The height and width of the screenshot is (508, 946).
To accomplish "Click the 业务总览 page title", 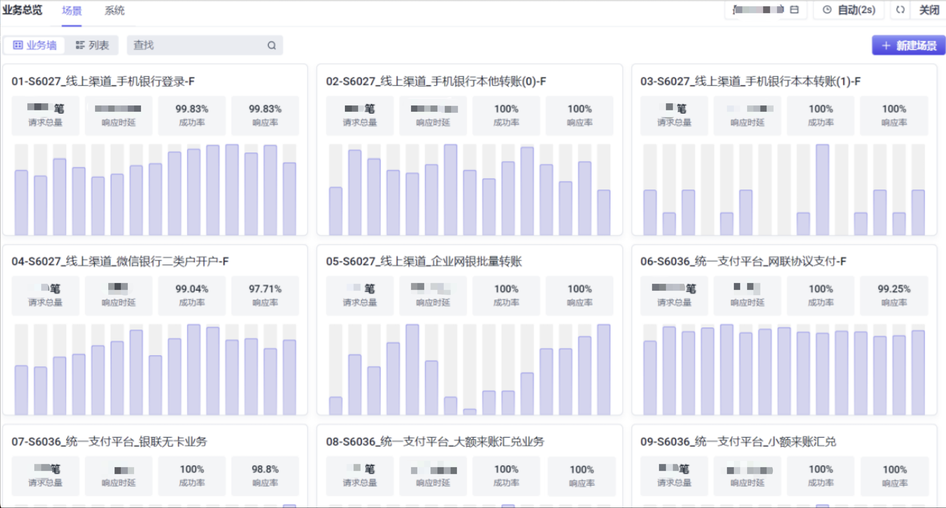I will (x=22, y=10).
